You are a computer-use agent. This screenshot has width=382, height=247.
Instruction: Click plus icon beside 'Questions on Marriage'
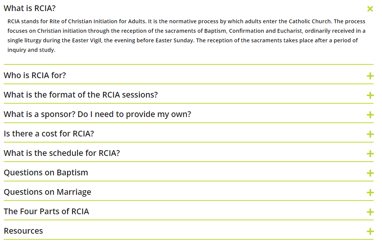click(x=370, y=192)
